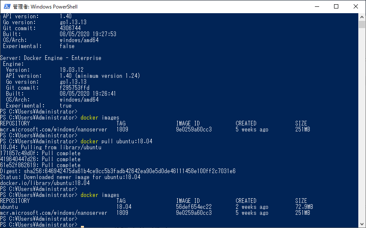366x228 pixels.
Task: Click the empty vertical scrollbar track
Action: click(362, 123)
